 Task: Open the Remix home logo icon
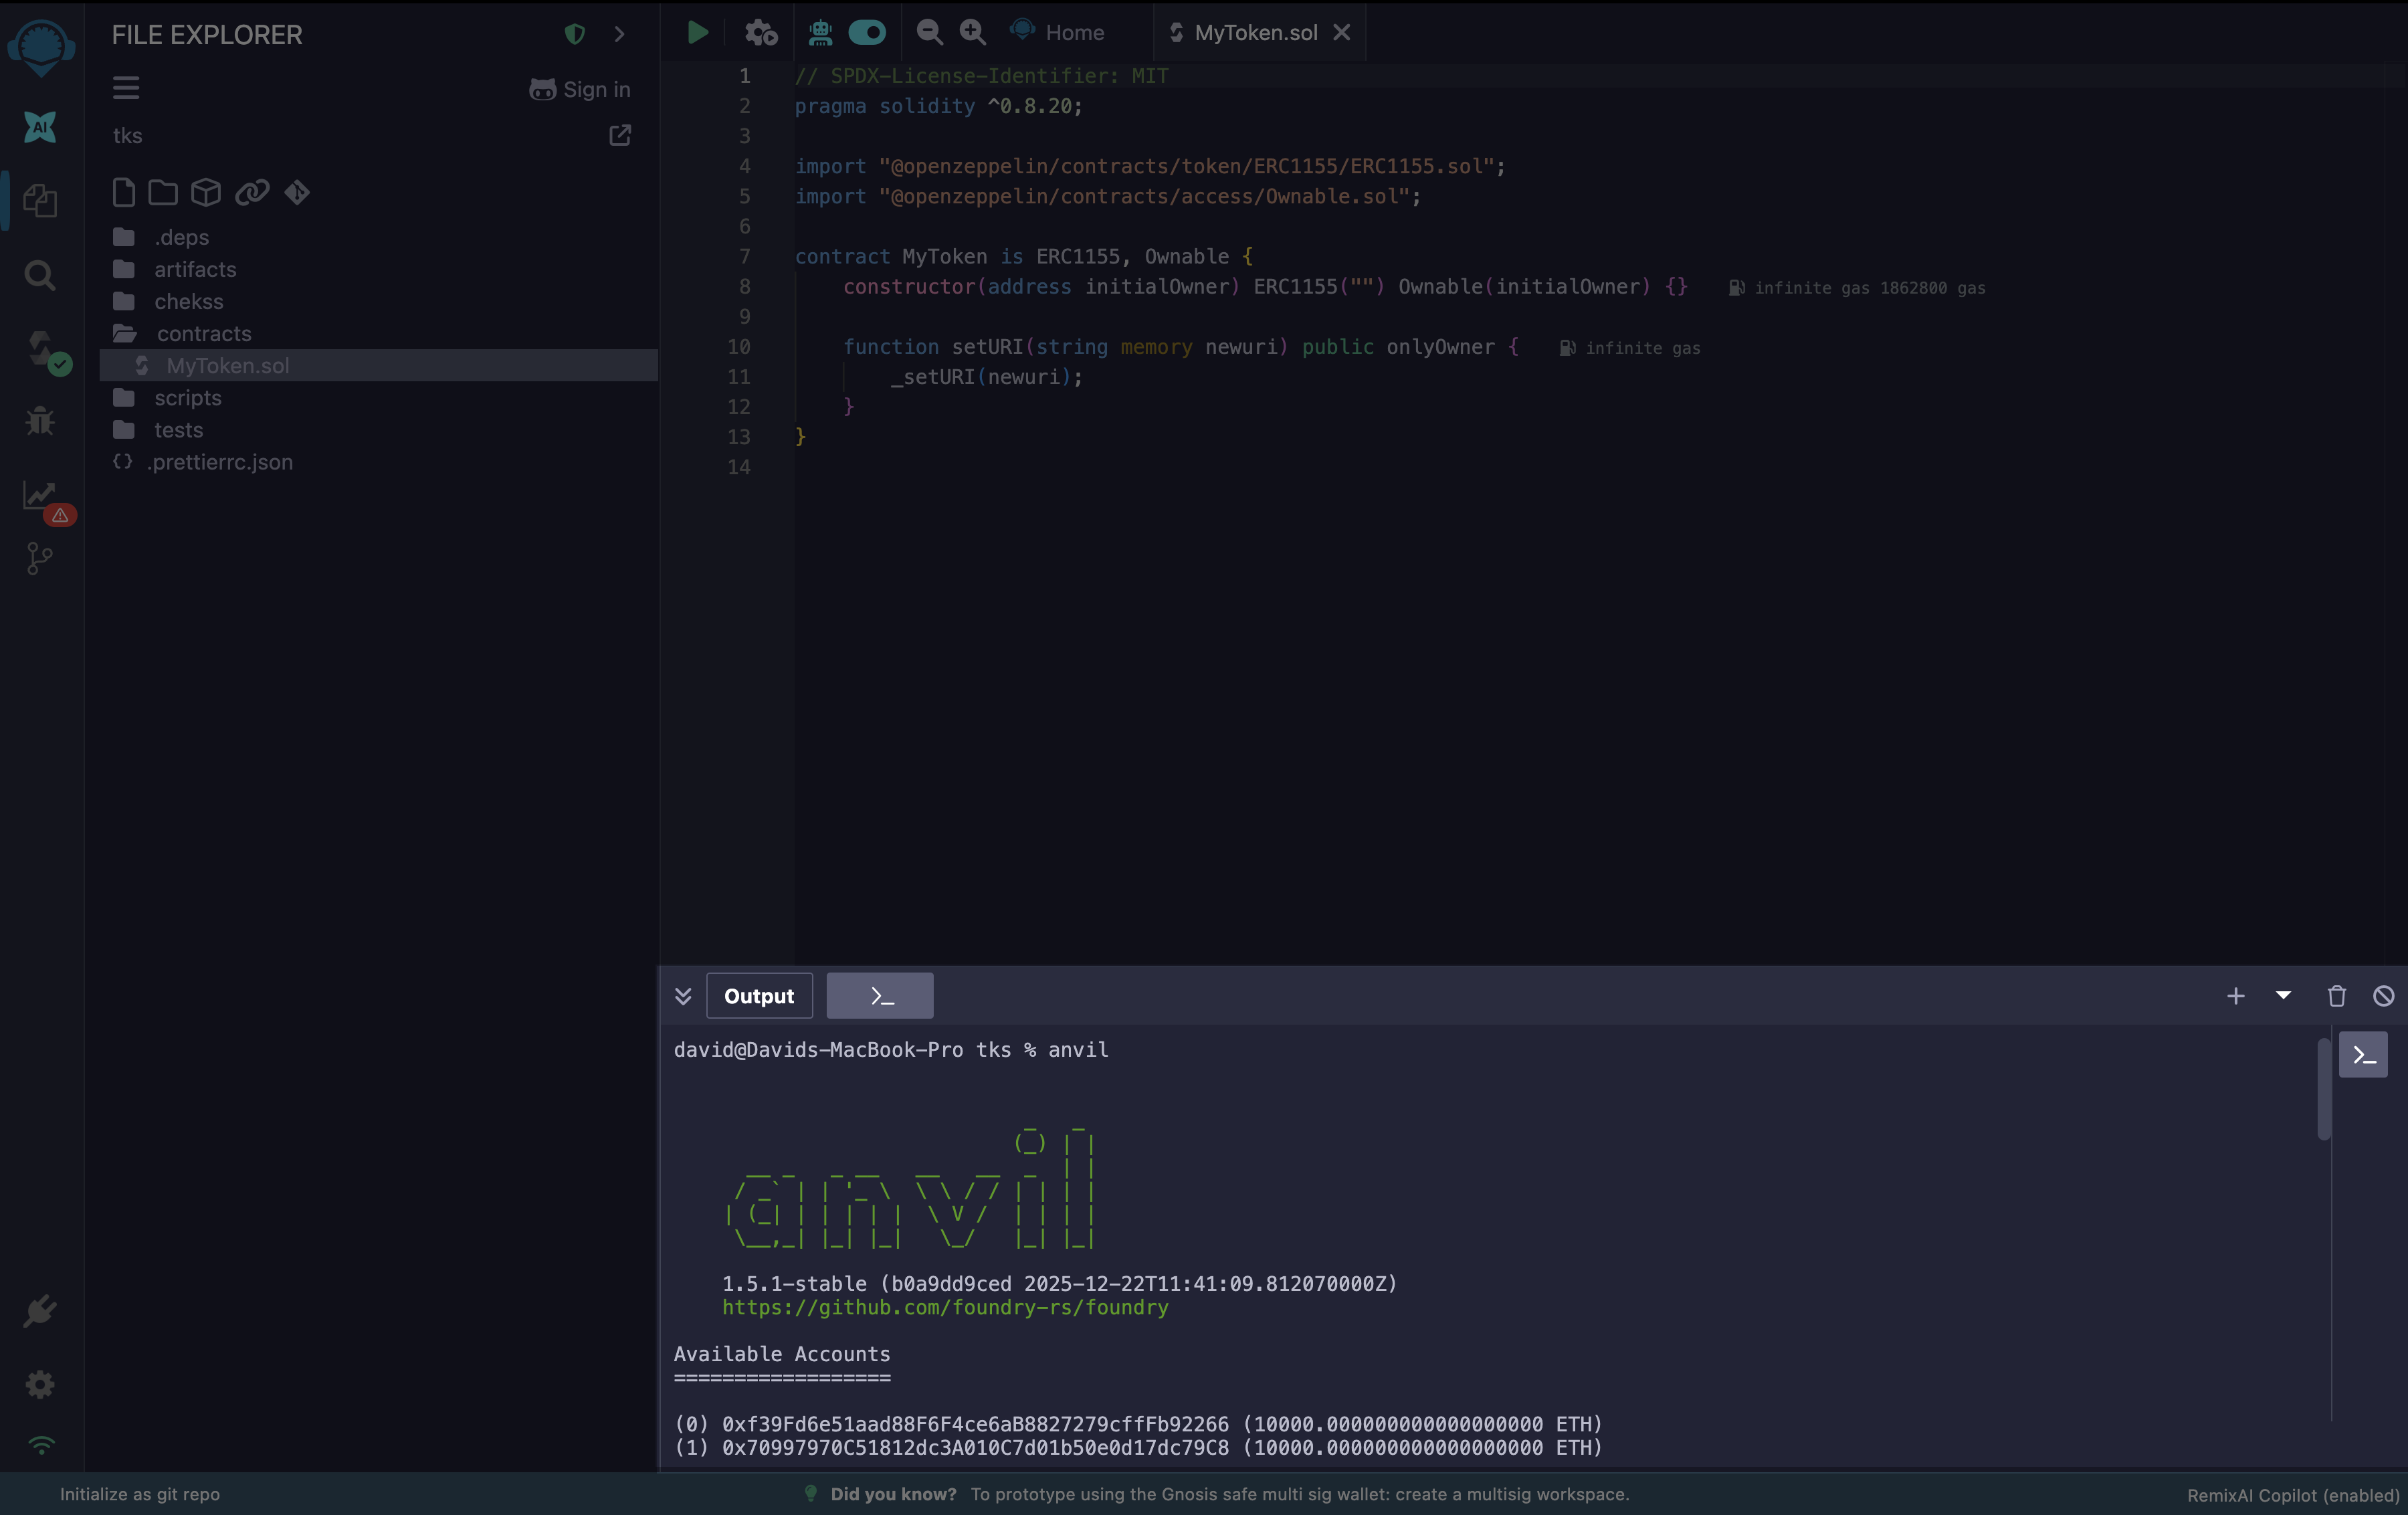(x=41, y=47)
